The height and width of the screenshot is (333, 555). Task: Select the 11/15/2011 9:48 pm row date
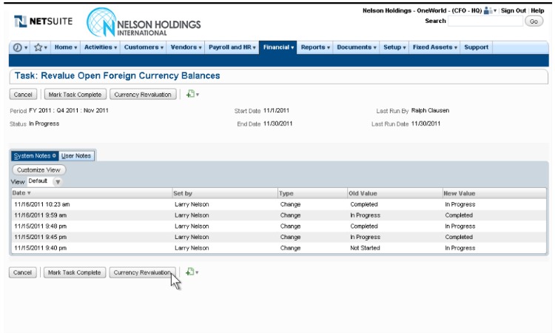[41, 226]
